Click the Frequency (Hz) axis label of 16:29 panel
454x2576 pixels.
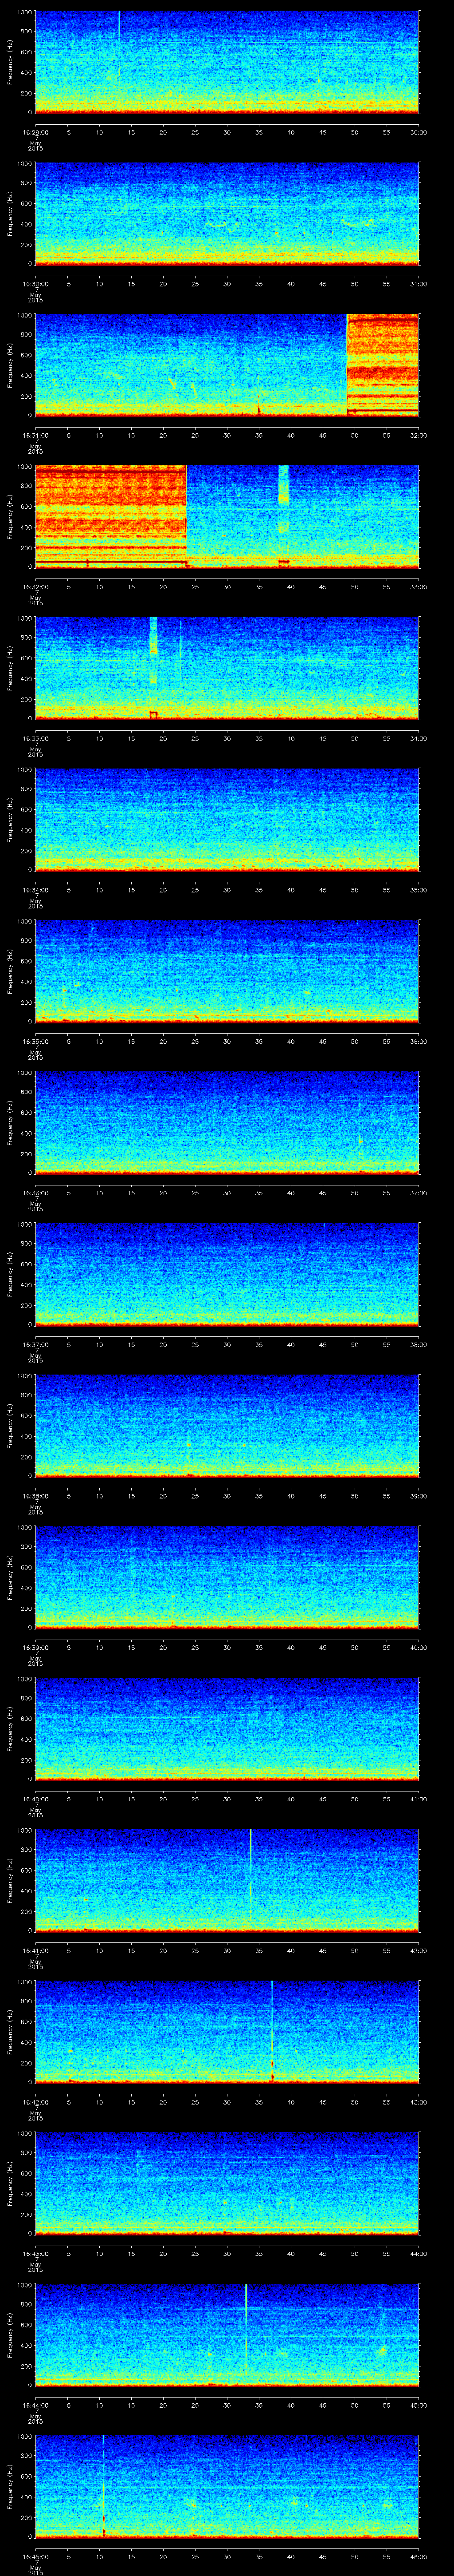[10, 62]
